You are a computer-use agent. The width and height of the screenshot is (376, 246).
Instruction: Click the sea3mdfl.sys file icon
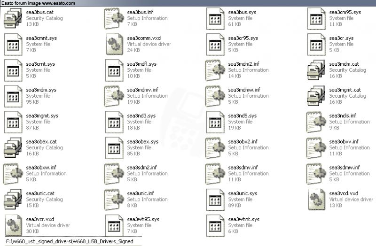[x=114, y=70]
